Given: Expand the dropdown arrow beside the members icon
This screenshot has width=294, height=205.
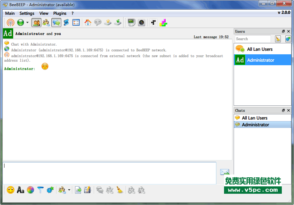Looking at the screenshot, I should (69, 190).
